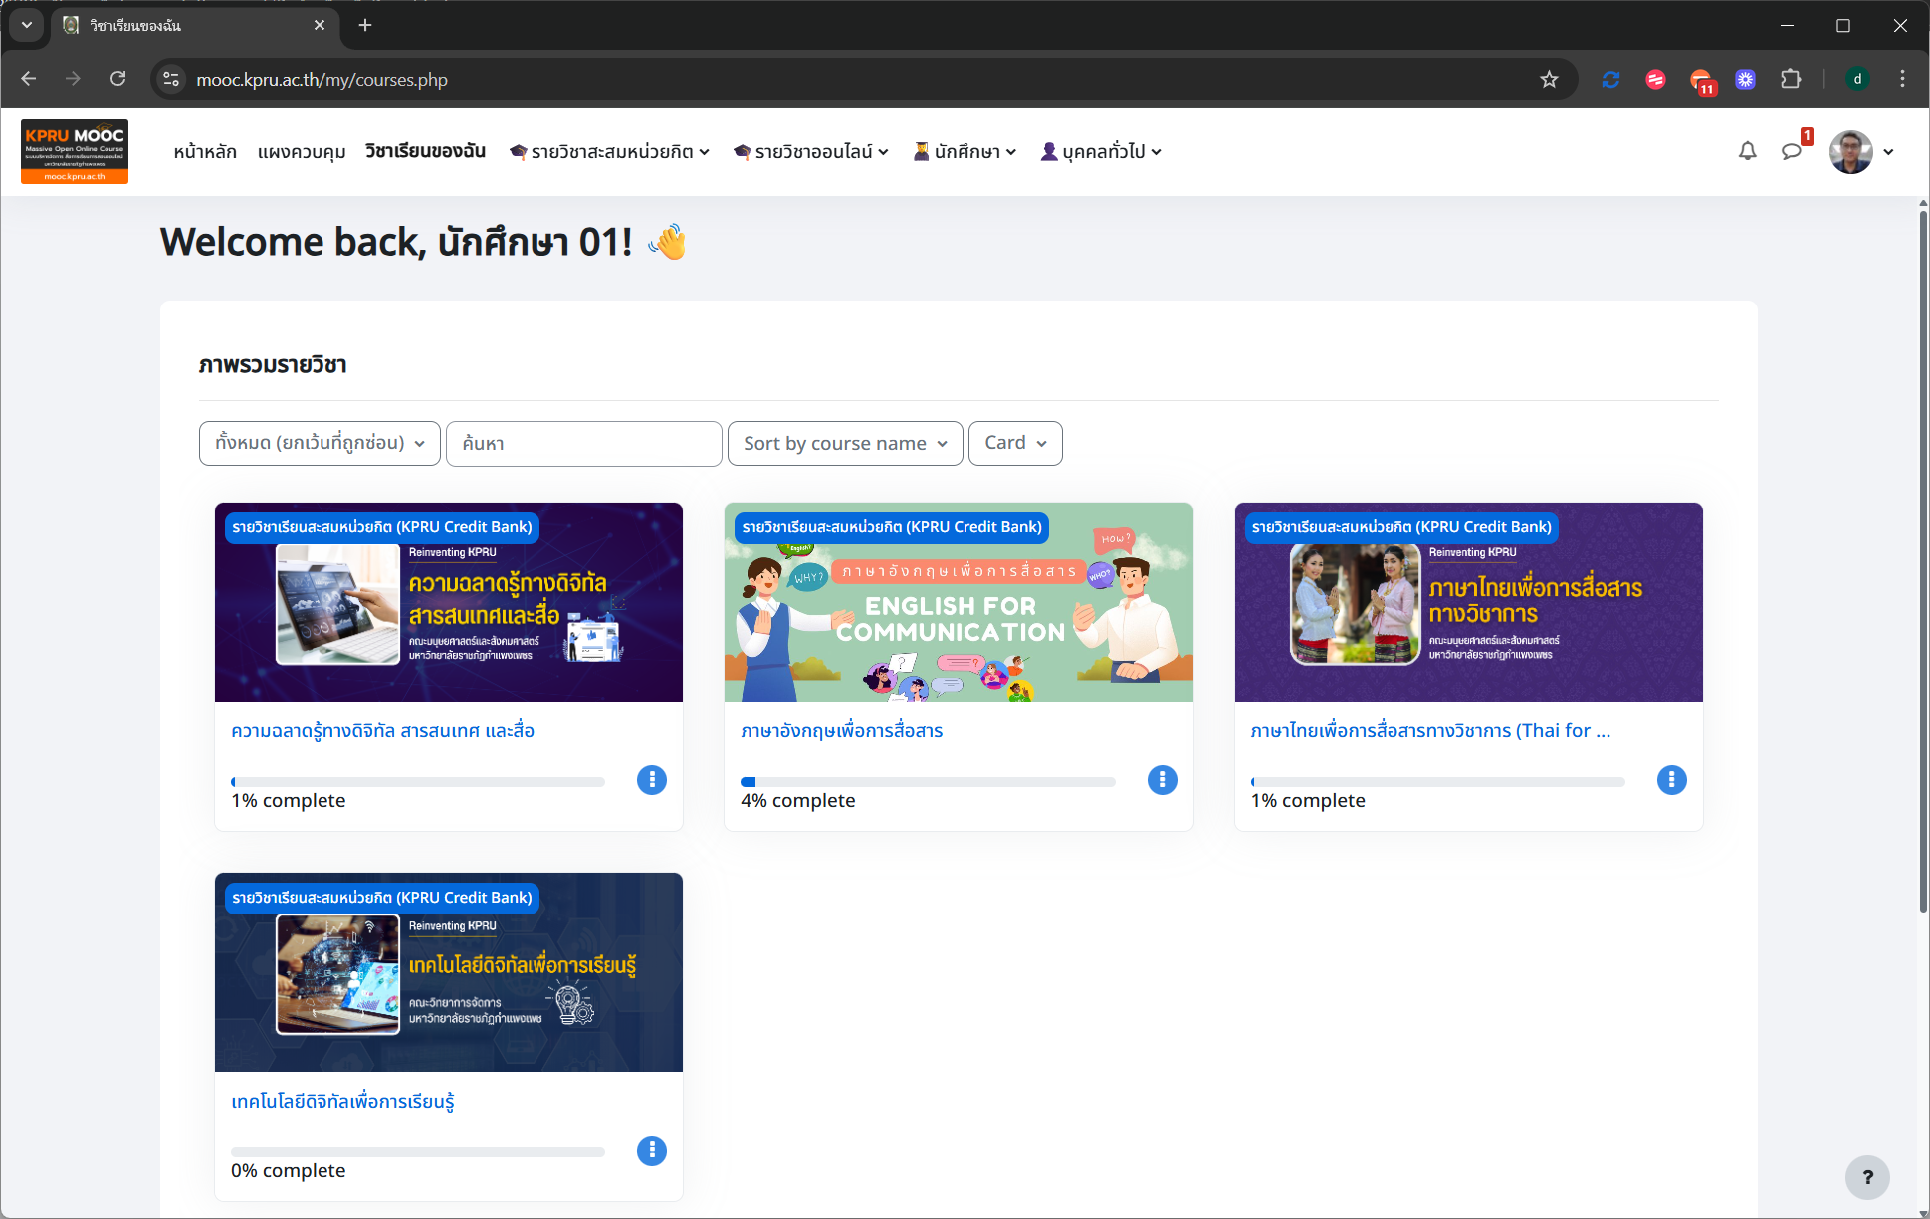Open the แผงควบคุม dashboard menu item
Screen dimensions: 1930x1219
click(302, 152)
